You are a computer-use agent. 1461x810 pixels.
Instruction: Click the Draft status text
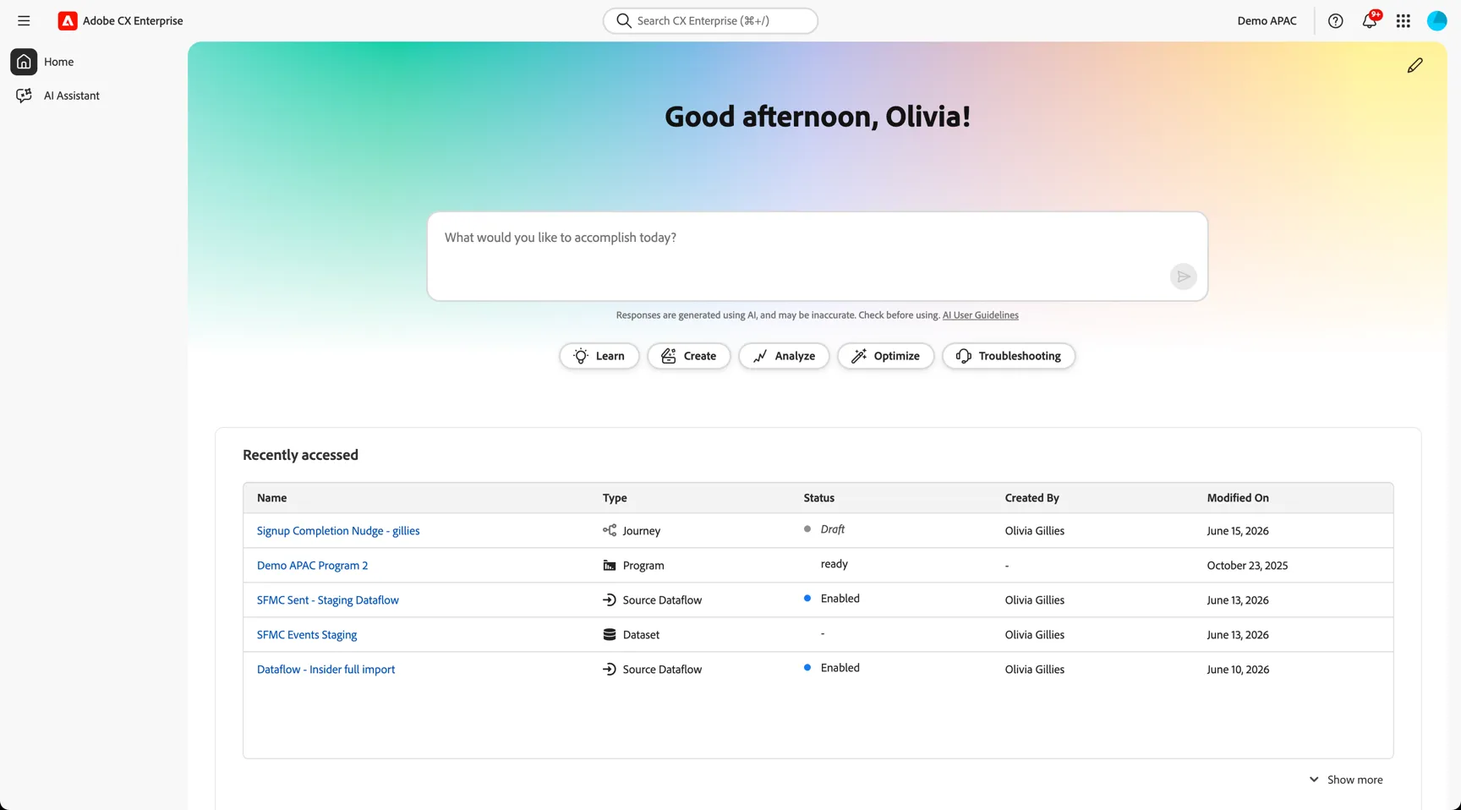pyautogui.click(x=832, y=529)
